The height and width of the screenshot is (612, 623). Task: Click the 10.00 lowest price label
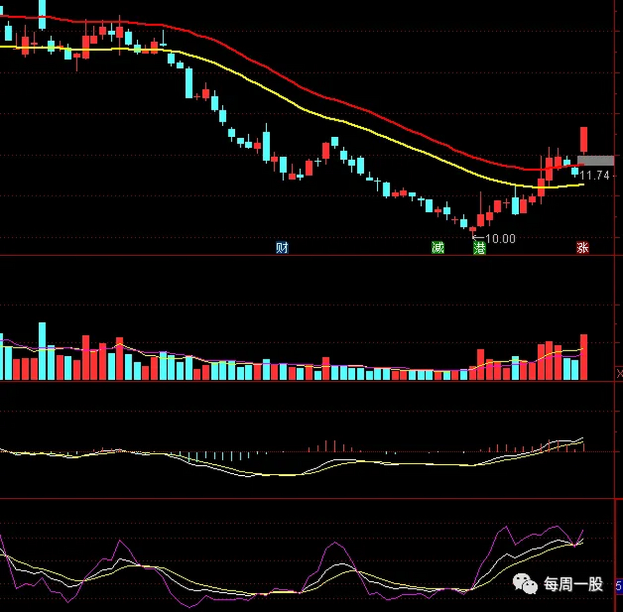pos(500,239)
